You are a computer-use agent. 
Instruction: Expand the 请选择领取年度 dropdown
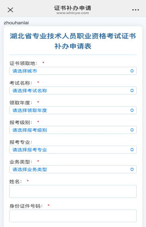(x=73, y=110)
